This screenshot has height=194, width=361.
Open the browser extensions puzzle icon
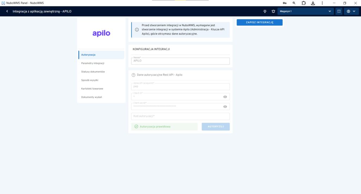click(304, 3)
